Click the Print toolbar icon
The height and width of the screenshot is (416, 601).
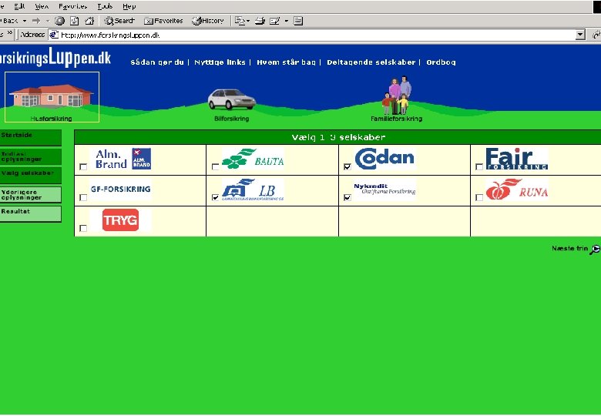(x=260, y=21)
